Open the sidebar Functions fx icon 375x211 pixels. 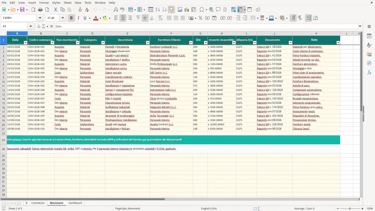click(x=369, y=73)
